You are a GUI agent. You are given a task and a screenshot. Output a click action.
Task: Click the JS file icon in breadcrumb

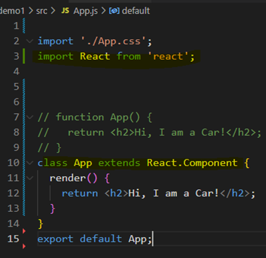point(65,11)
